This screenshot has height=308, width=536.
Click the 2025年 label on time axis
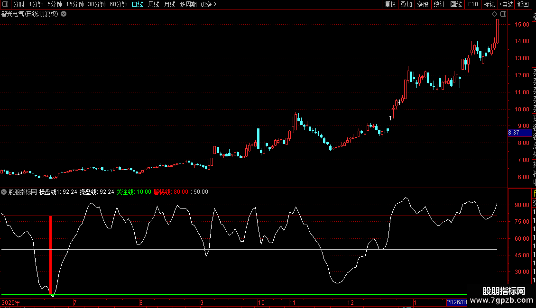coord(11,302)
